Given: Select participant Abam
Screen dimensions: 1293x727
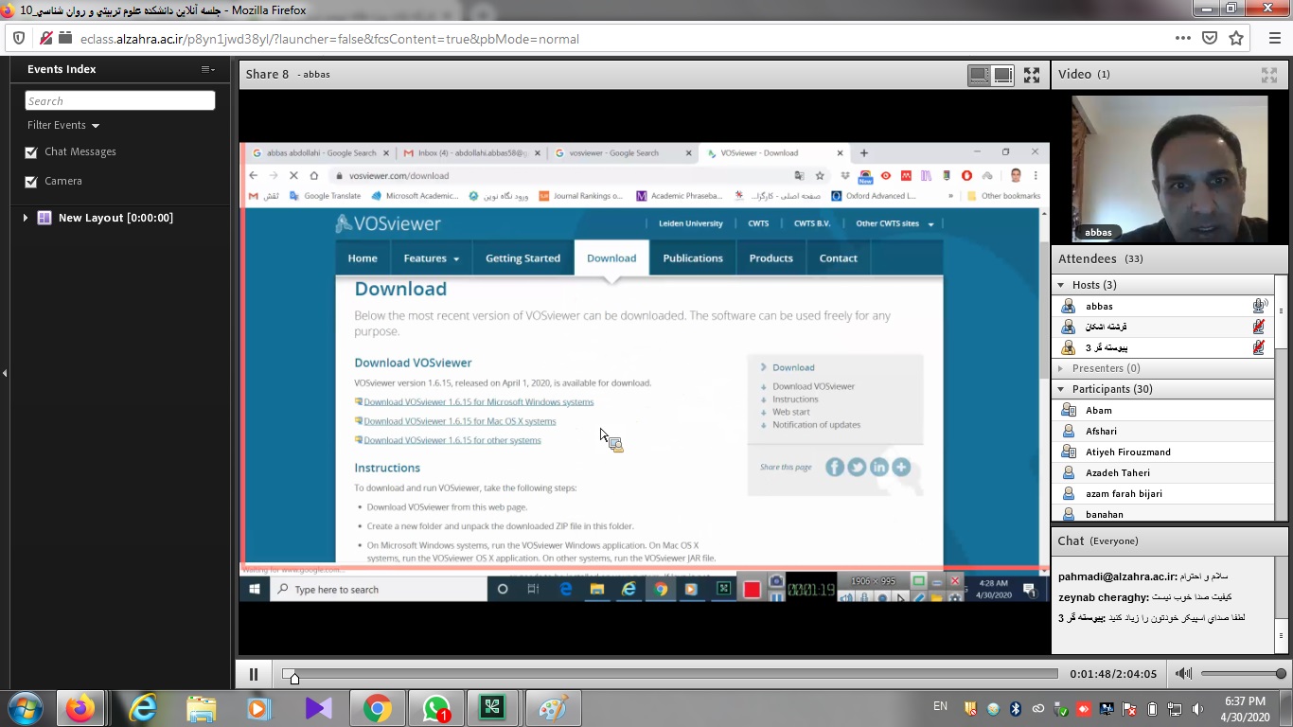Looking at the screenshot, I should (x=1163, y=410).
